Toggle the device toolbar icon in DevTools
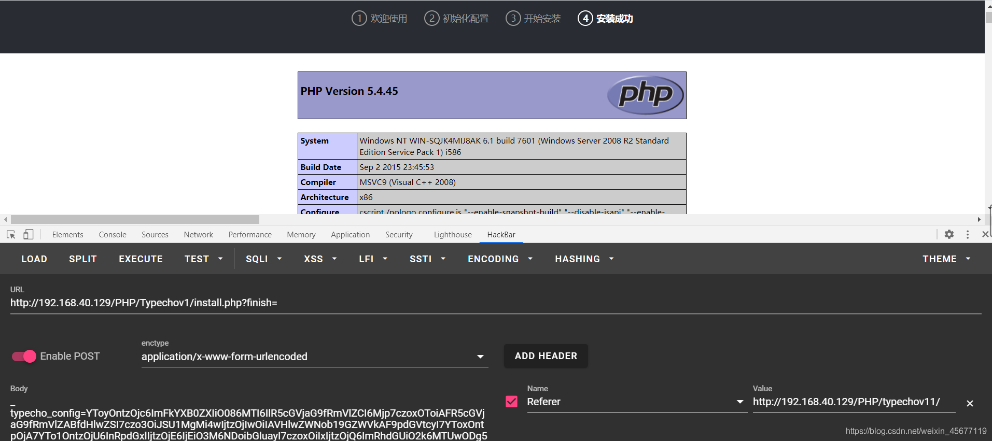This screenshot has height=441, width=992. (x=28, y=234)
